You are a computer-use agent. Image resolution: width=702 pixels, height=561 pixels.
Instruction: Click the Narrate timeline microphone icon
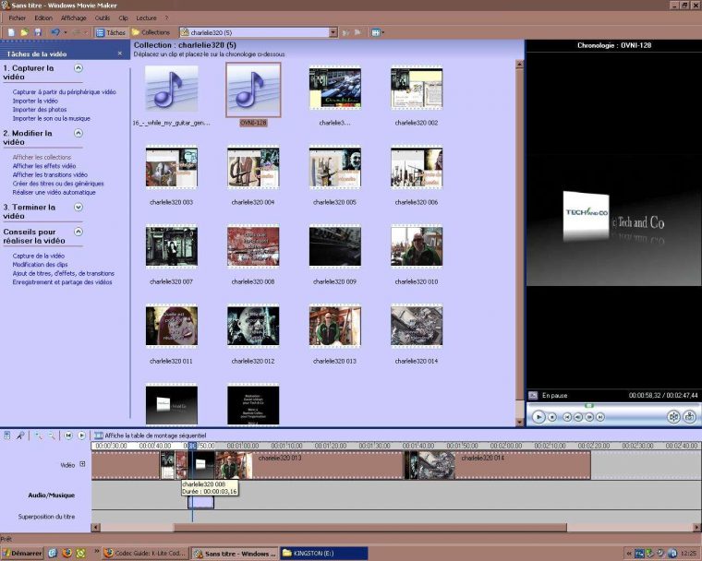20,435
